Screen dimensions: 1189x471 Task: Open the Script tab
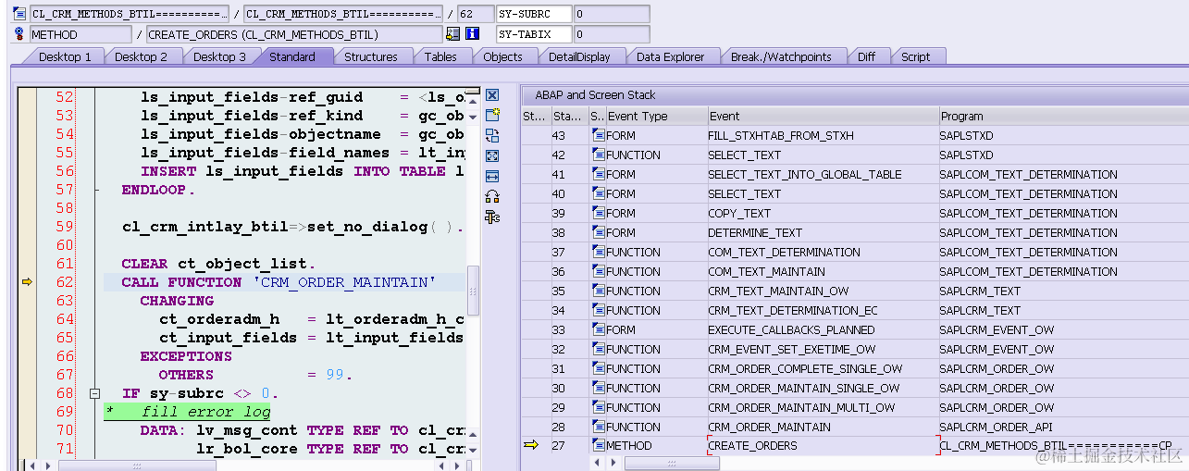(x=916, y=56)
